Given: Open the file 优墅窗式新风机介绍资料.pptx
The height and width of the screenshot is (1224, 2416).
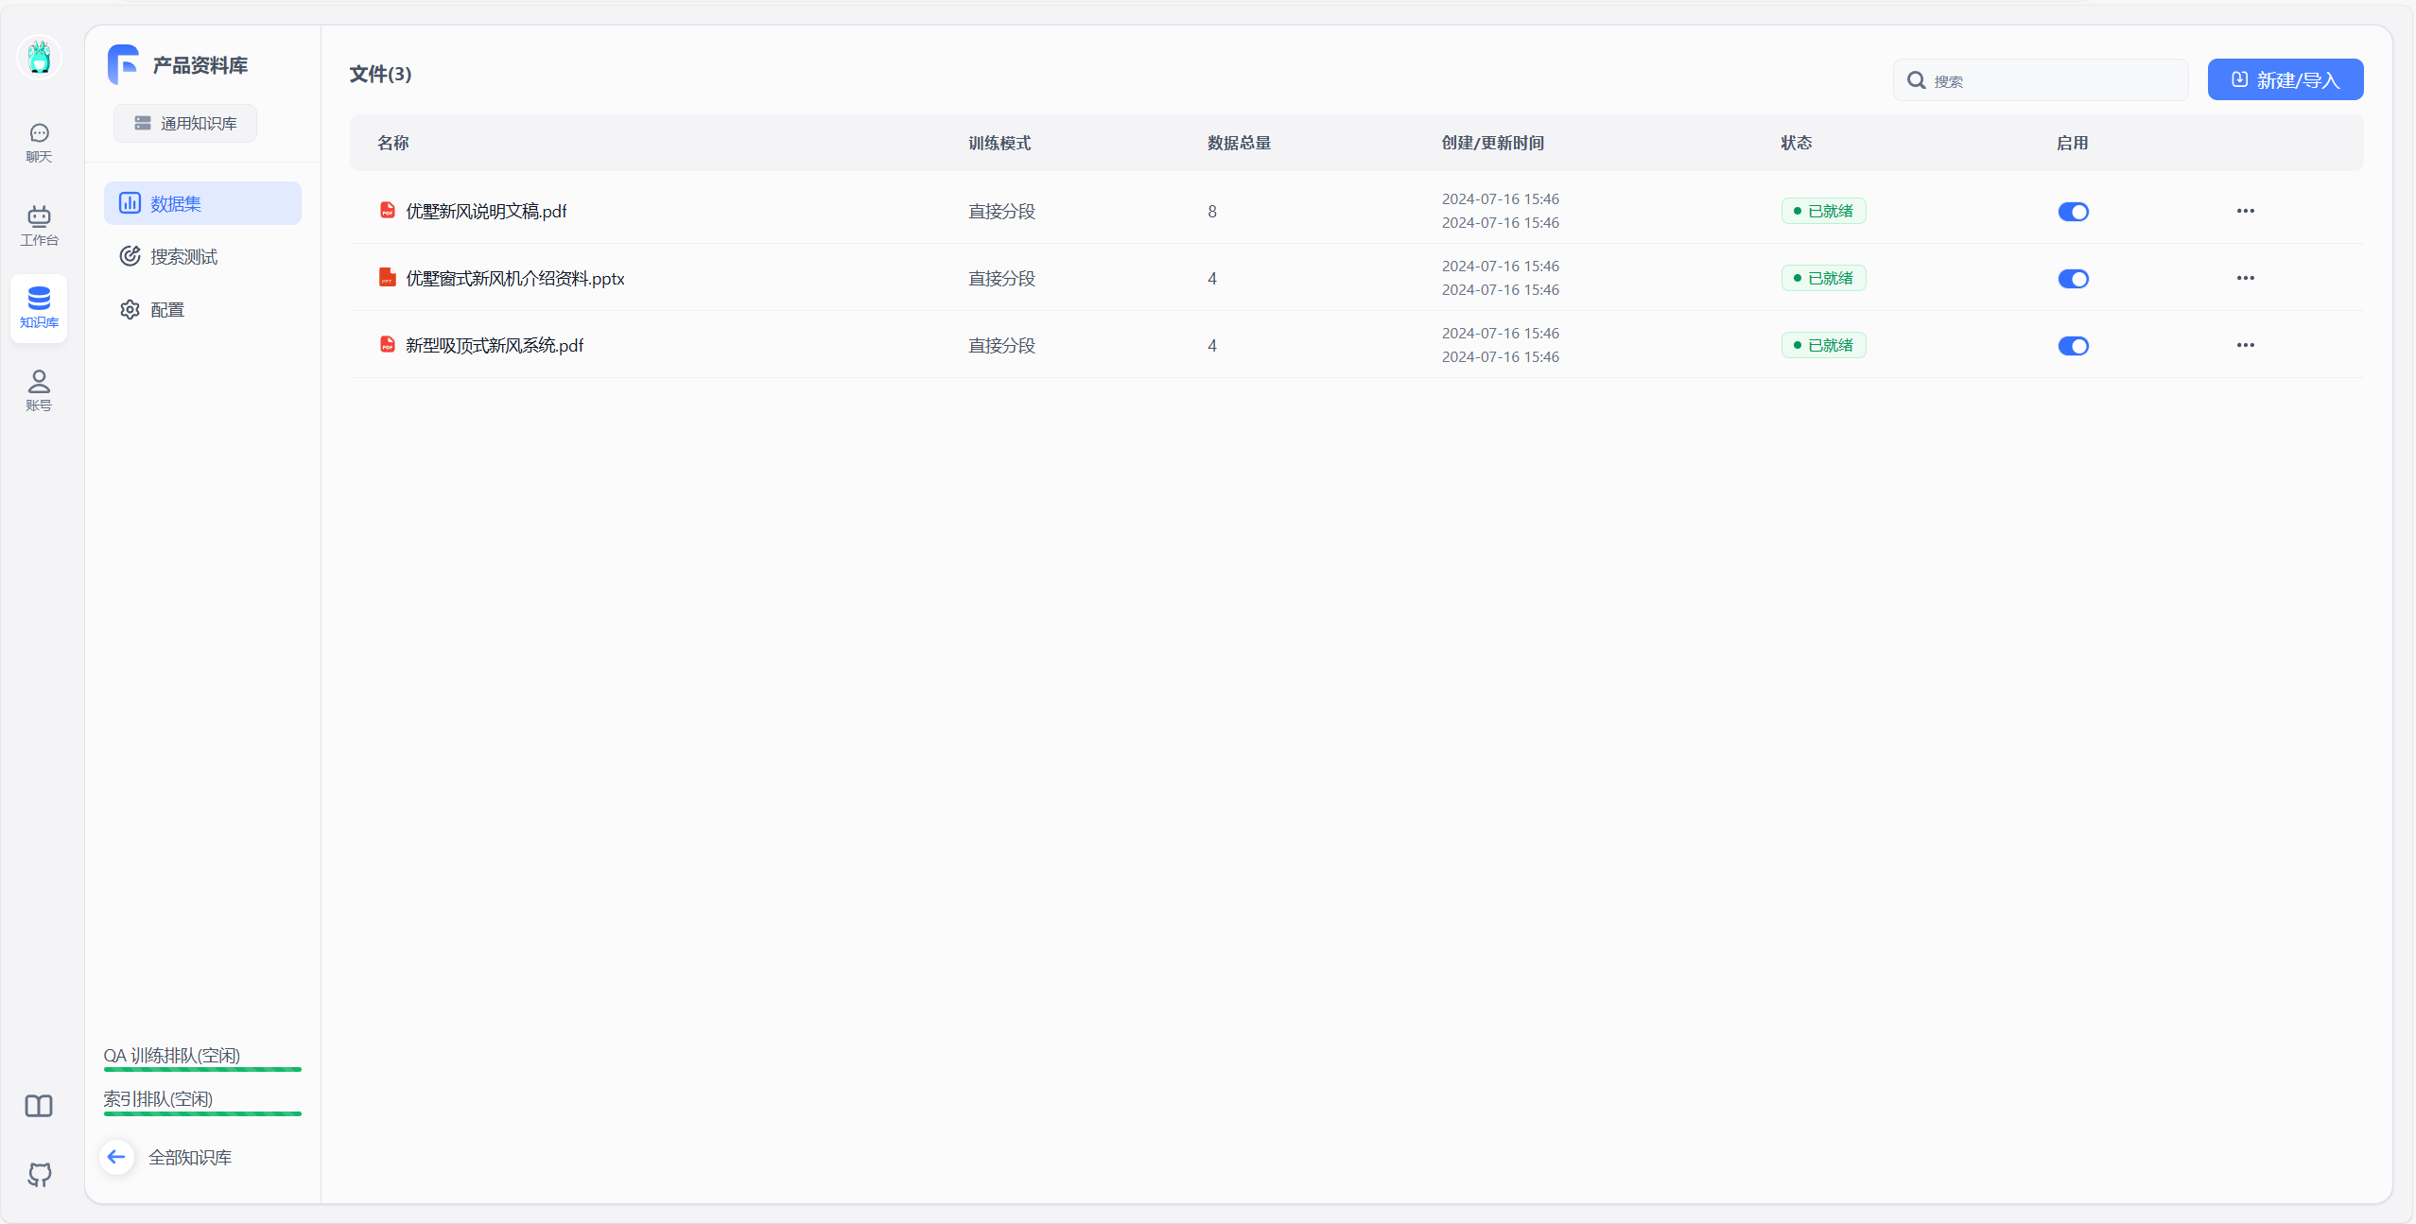Looking at the screenshot, I should [x=514, y=279].
